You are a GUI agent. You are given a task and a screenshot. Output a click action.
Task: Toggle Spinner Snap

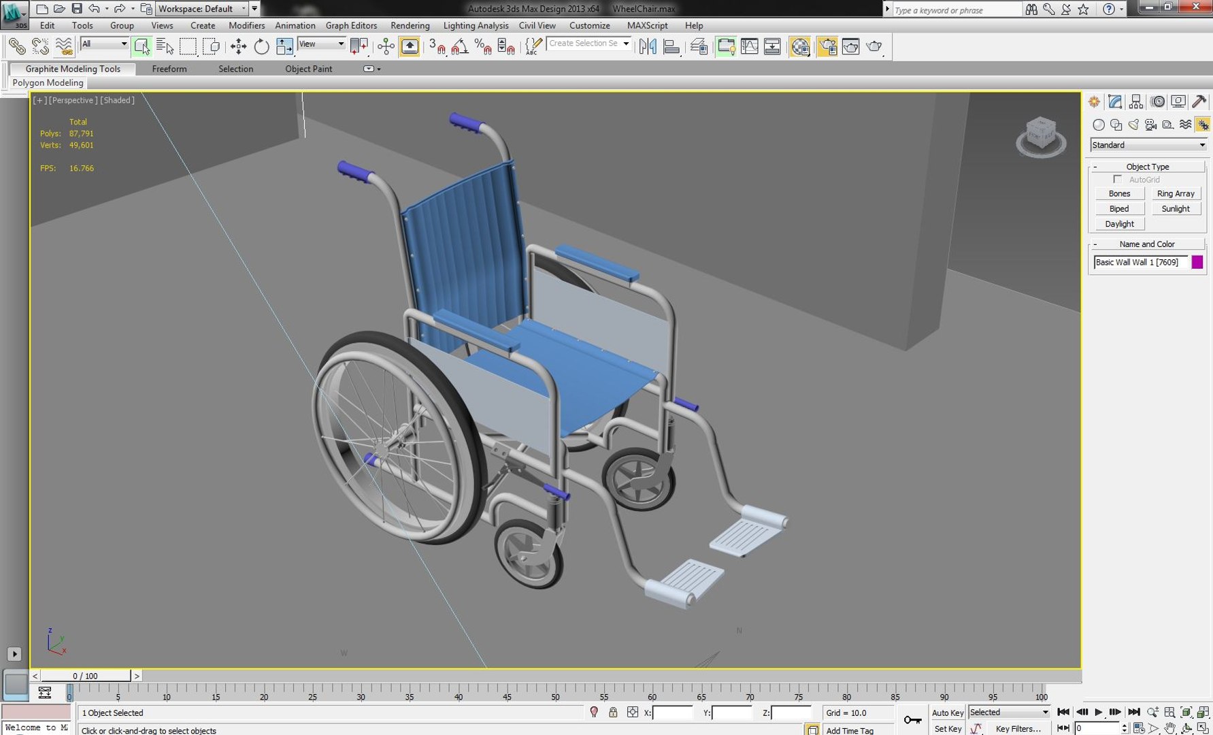pos(506,46)
